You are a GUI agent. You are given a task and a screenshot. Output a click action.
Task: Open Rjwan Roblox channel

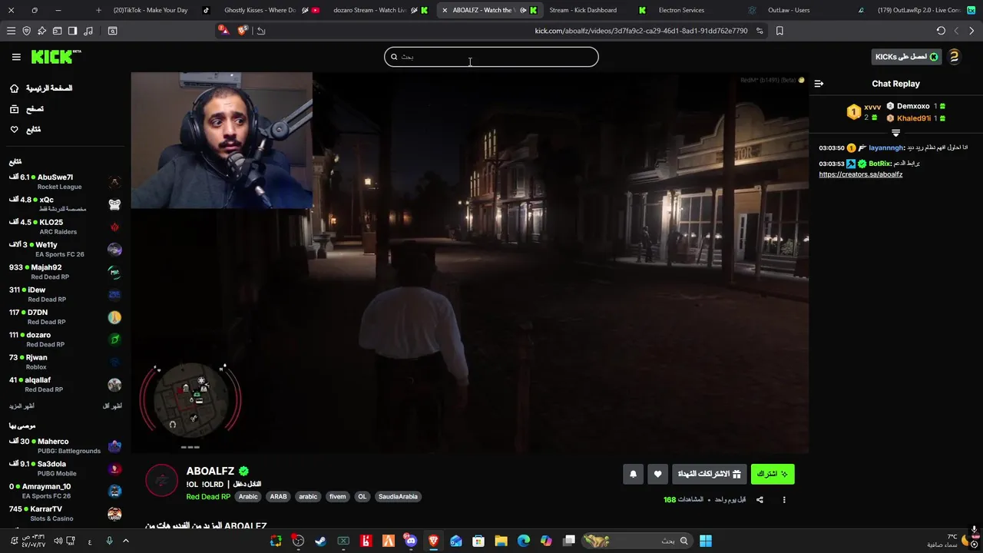click(x=65, y=362)
